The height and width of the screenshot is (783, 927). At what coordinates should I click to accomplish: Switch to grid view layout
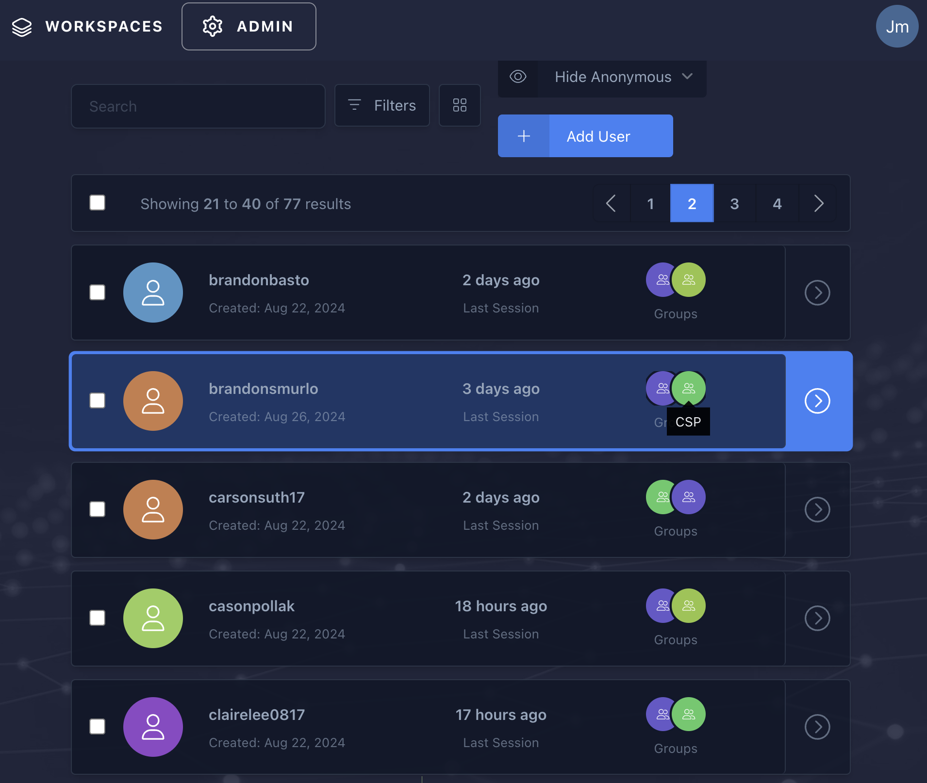click(x=459, y=105)
